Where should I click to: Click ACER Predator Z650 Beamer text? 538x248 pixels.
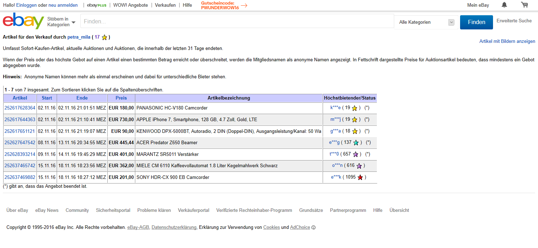pos(167,142)
